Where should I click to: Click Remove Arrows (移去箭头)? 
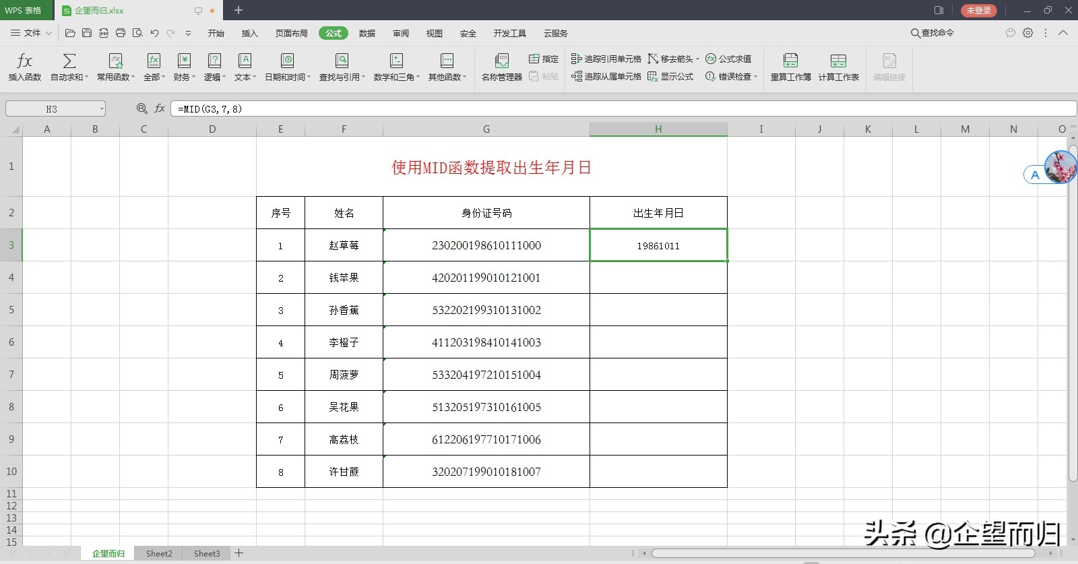click(x=673, y=59)
